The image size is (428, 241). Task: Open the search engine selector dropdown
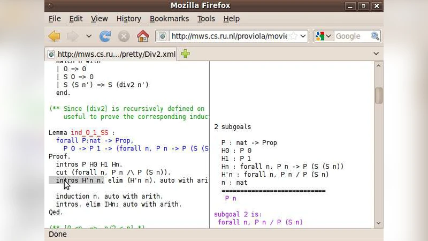click(323, 36)
